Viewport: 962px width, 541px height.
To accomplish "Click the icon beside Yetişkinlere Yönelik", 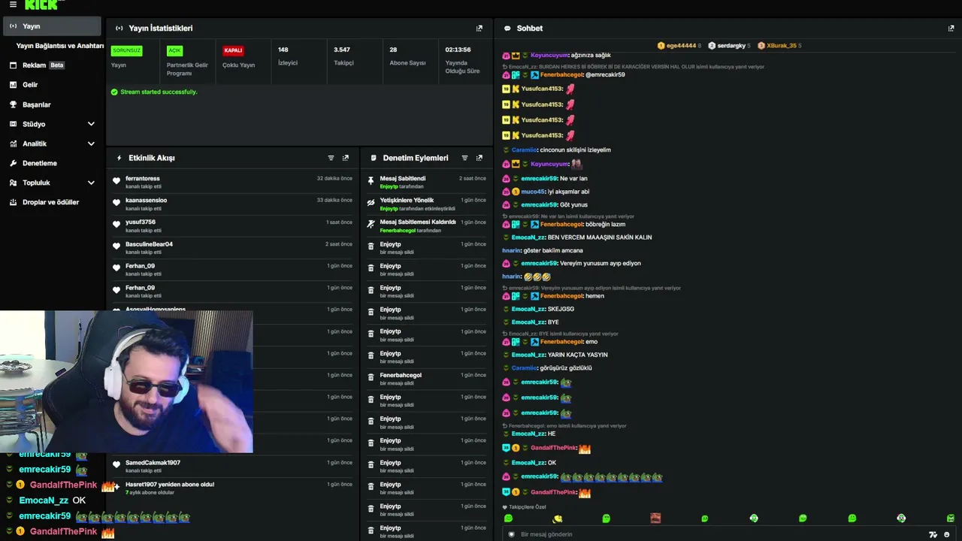I will click(371, 203).
